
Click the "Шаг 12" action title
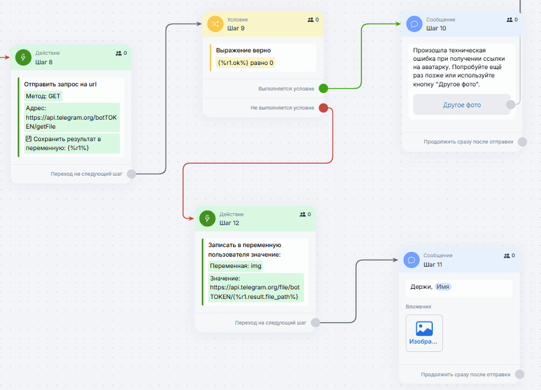pyautogui.click(x=229, y=223)
